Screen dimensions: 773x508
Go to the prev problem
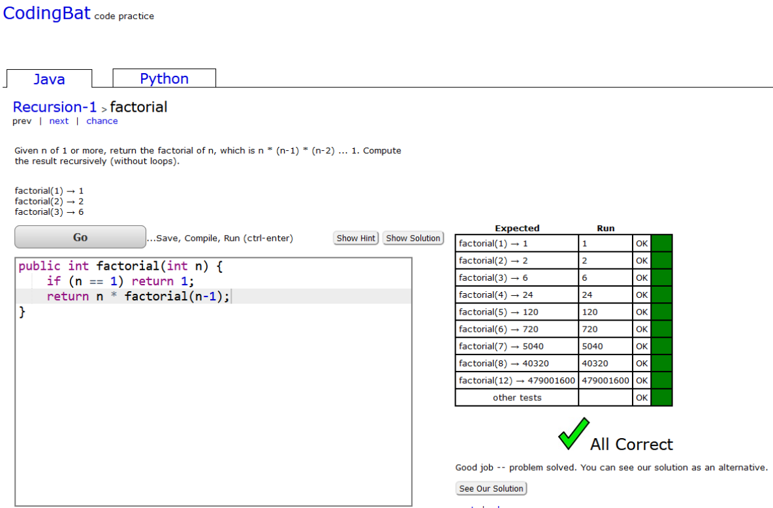pyautogui.click(x=22, y=121)
